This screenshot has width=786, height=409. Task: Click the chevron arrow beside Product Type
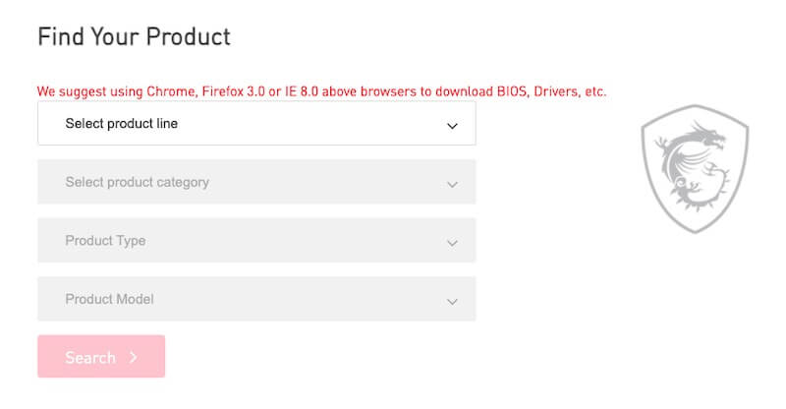coord(452,243)
